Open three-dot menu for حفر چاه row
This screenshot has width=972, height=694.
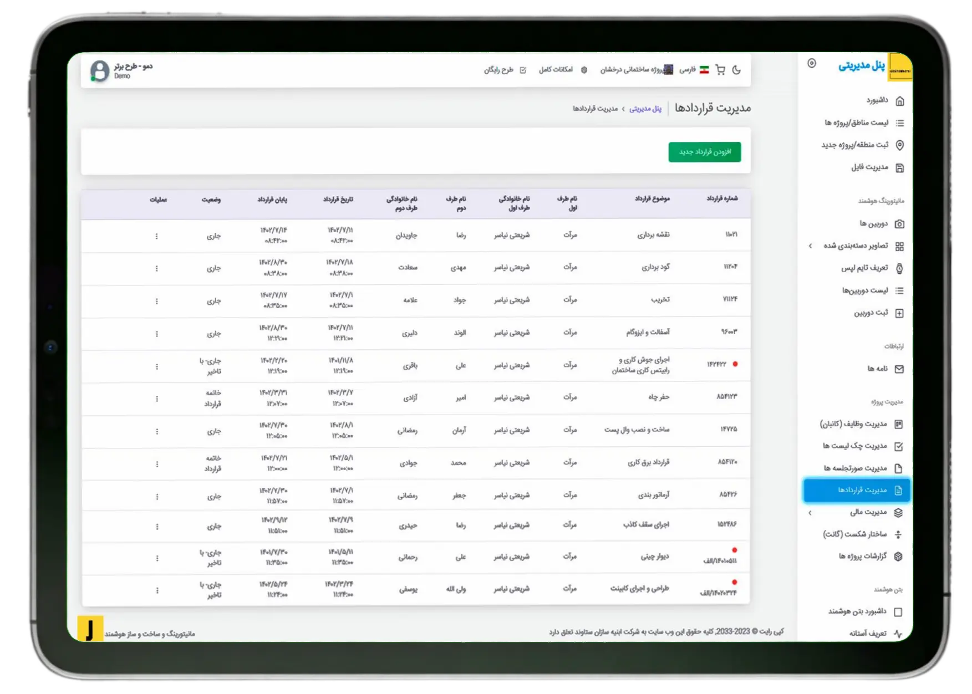(157, 399)
